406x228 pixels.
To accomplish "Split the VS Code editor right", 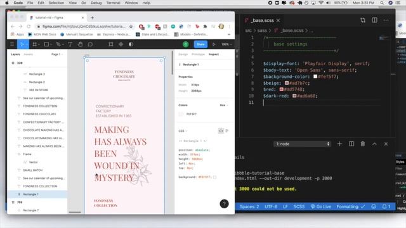I will 374,20.
